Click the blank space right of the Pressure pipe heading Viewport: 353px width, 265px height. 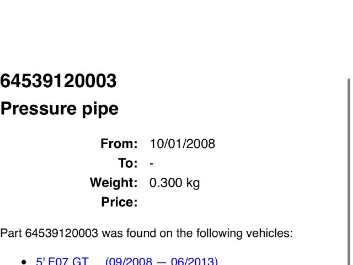point(232,109)
